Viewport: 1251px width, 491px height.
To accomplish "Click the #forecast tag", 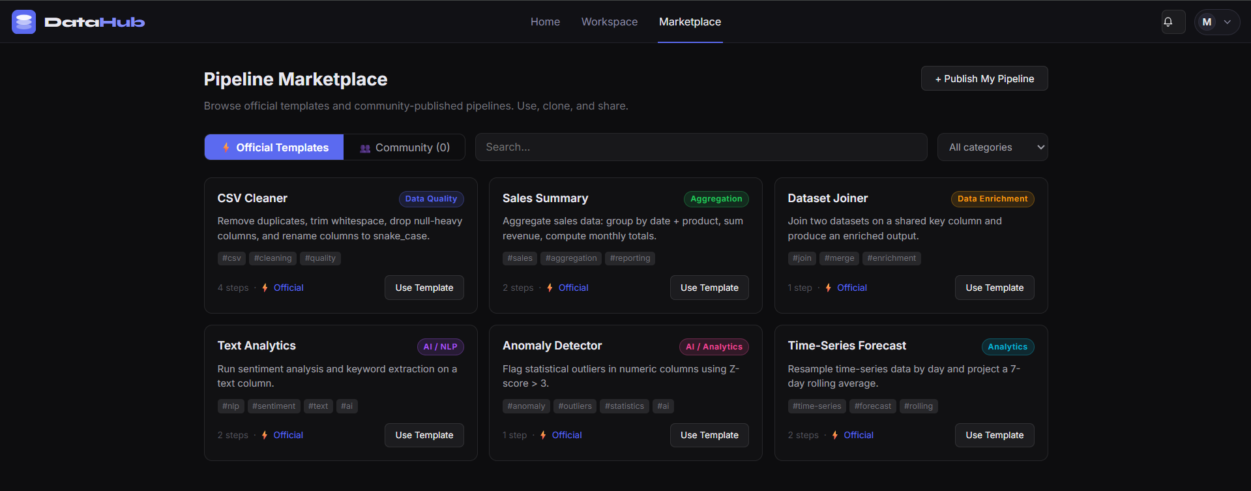I will pos(873,406).
